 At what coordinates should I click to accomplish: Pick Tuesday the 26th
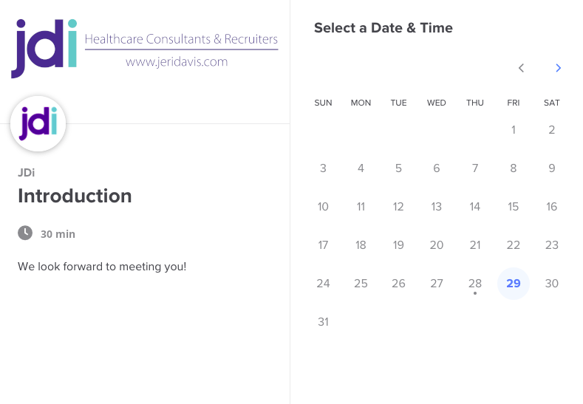click(398, 283)
